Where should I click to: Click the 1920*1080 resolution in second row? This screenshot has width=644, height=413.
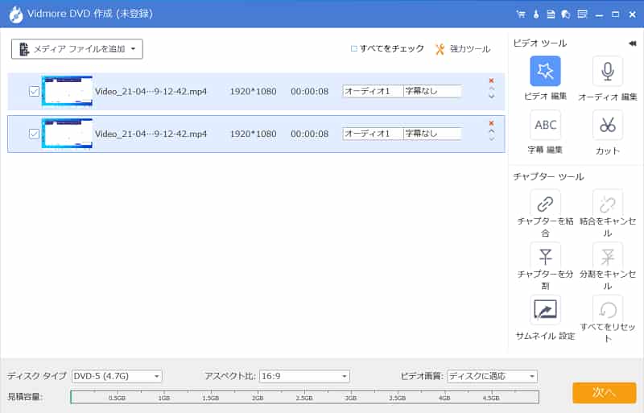tap(253, 134)
